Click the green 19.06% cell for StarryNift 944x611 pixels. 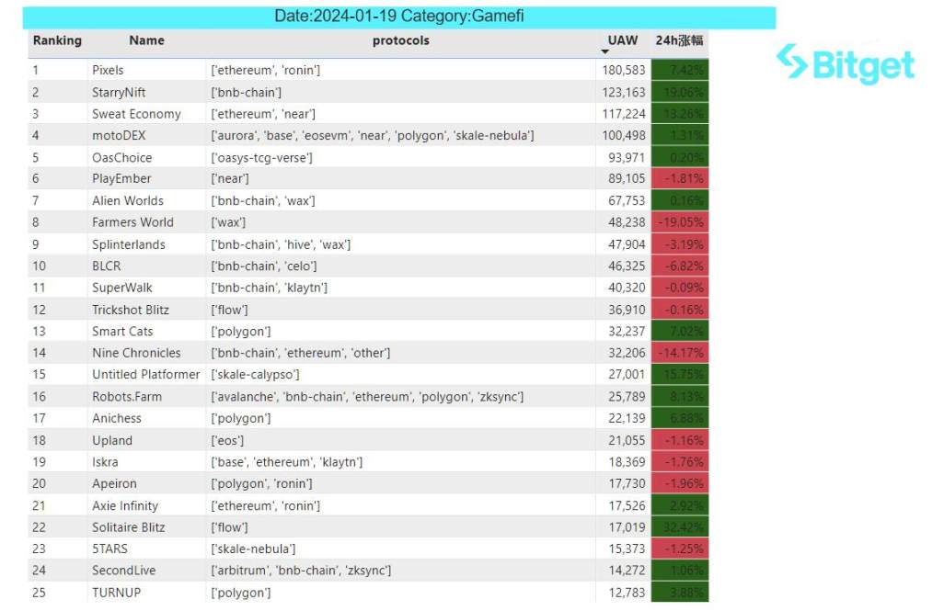[679, 93]
